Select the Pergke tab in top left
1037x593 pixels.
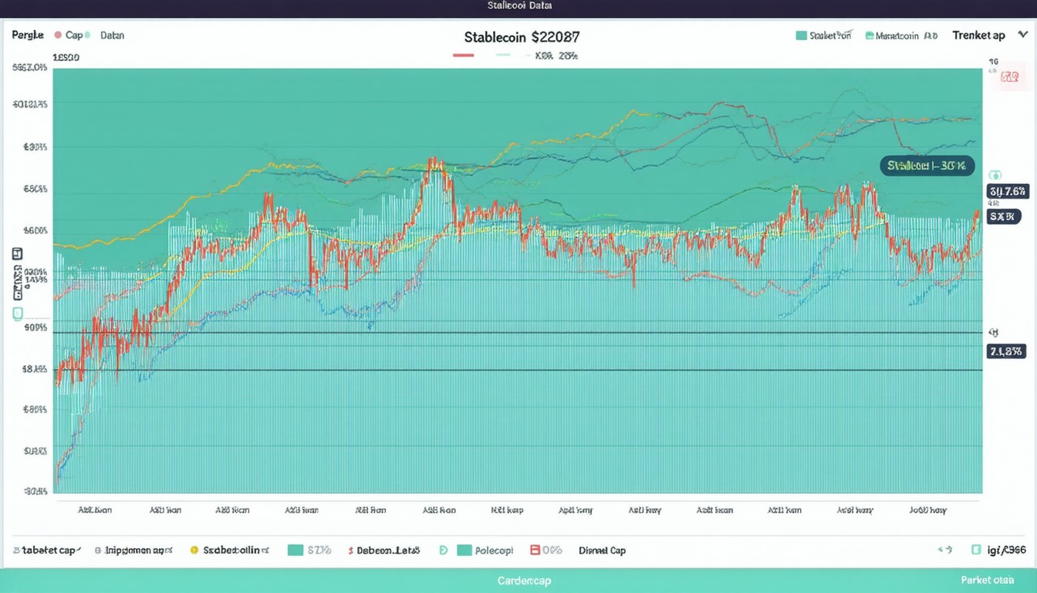click(27, 36)
